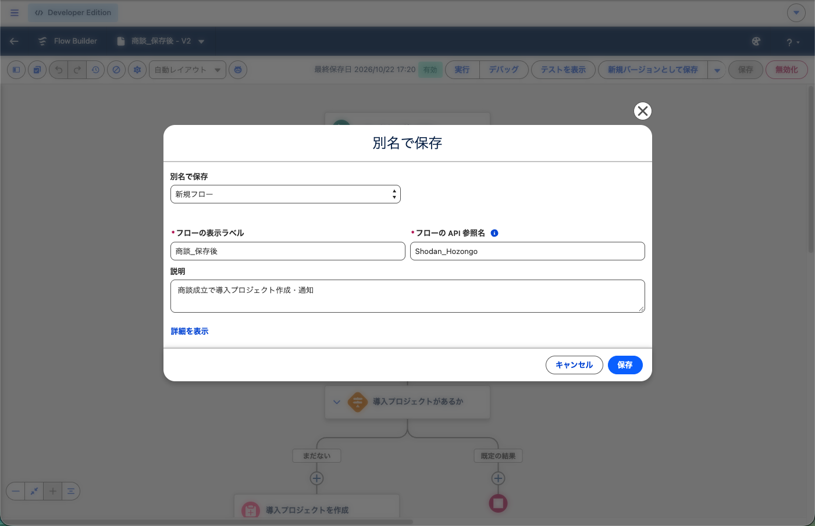Click the フローの表示ラベル input field
The image size is (815, 526).
(x=288, y=251)
